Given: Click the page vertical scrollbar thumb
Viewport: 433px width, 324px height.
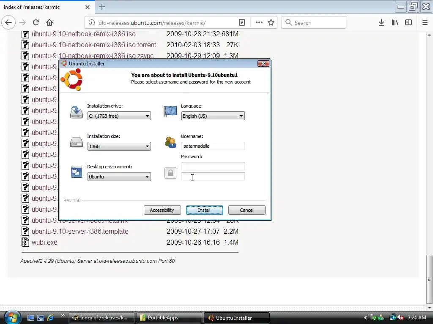Looking at the screenshot, I should [x=429, y=278].
